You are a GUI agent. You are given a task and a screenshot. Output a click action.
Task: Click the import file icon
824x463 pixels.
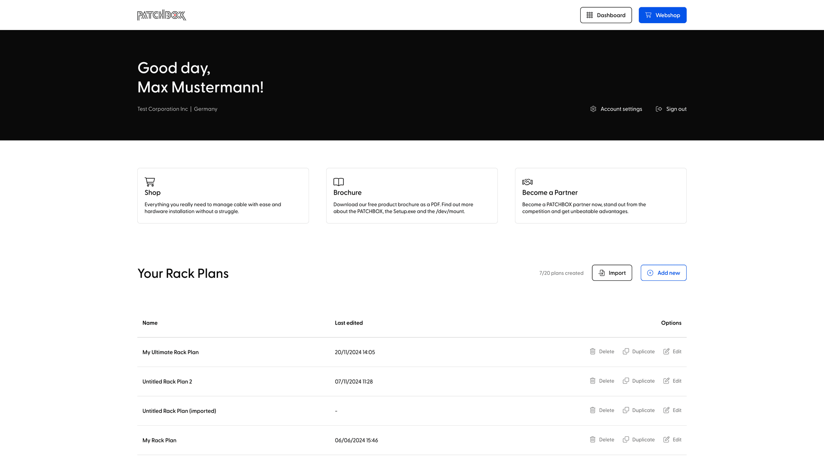602,273
